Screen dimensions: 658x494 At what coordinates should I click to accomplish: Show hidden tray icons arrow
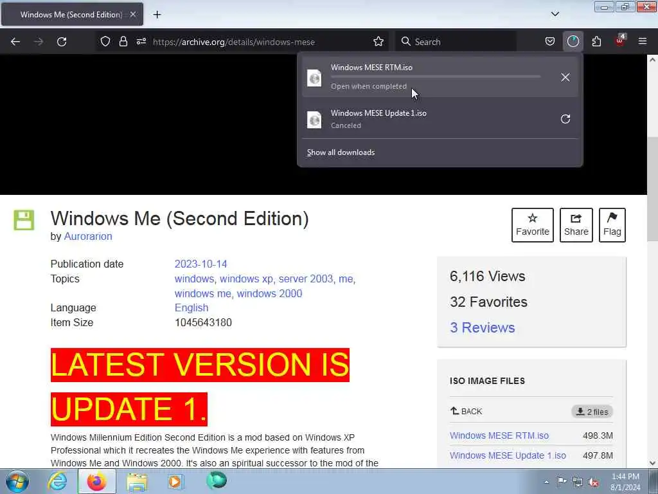(546, 482)
